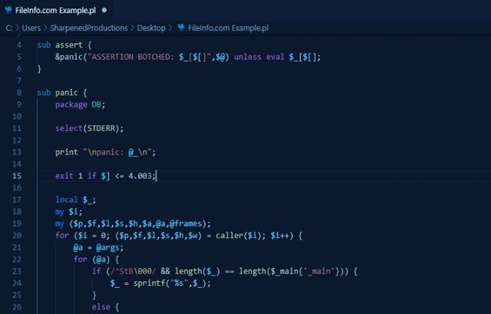
Task: Click line number 8 in gutter
Action: [19, 93]
